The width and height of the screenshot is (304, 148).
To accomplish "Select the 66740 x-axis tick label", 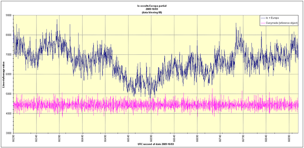I will (220, 138).
